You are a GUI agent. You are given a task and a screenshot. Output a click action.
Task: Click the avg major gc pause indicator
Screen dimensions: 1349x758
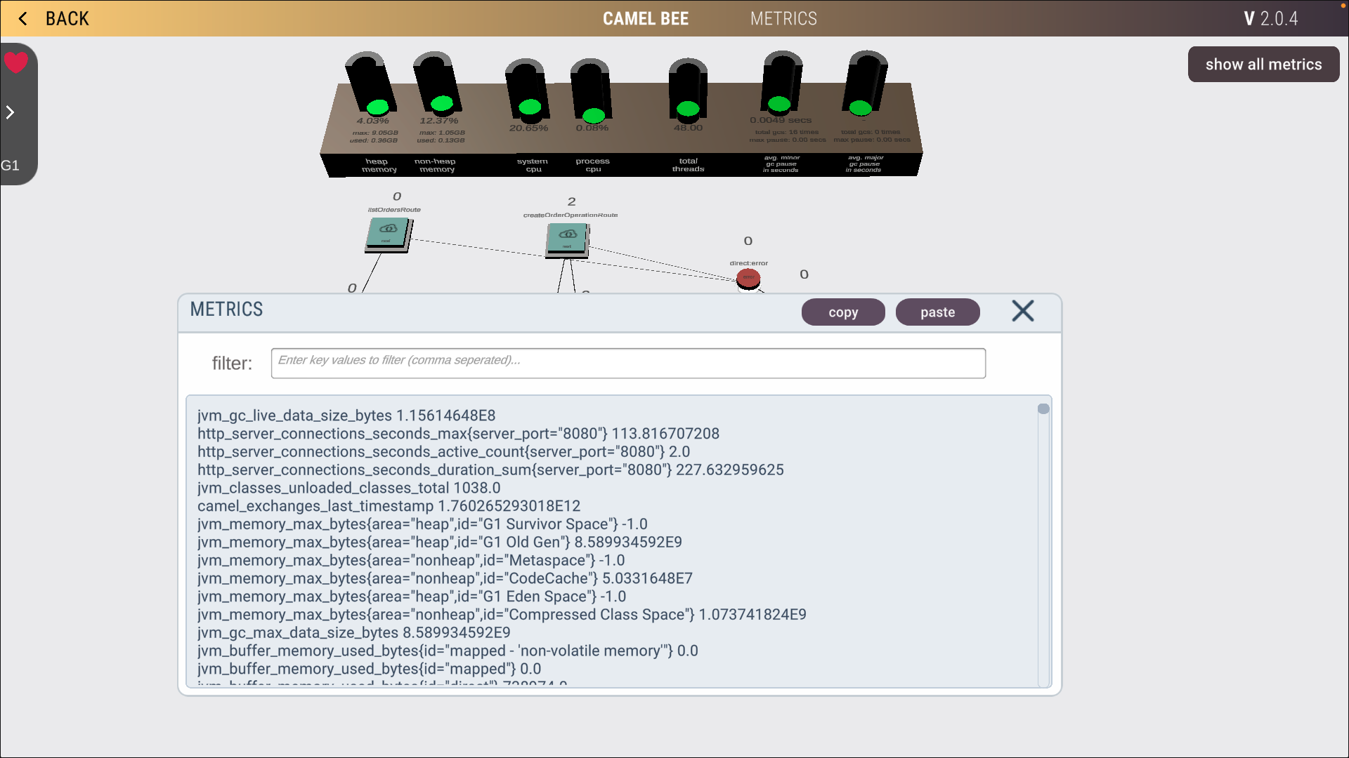(860, 107)
